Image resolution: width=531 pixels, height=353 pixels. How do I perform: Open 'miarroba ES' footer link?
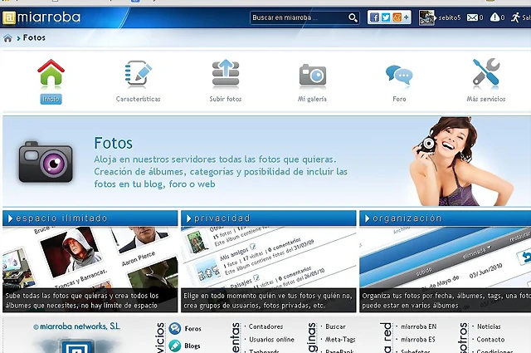[x=418, y=340]
